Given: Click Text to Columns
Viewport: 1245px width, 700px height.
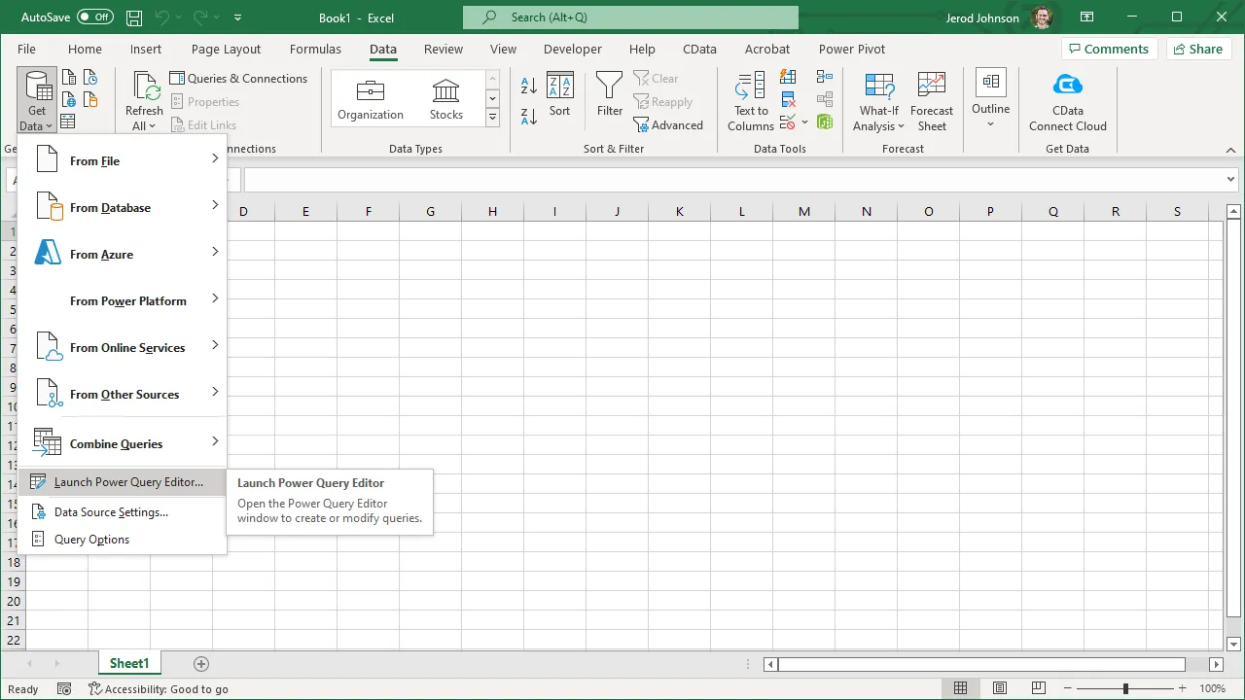Looking at the screenshot, I should pyautogui.click(x=751, y=101).
